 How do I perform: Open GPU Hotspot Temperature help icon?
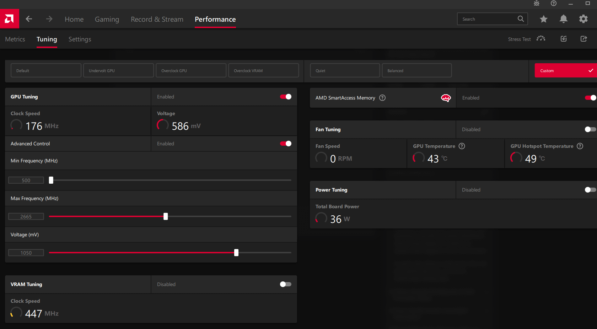coord(580,146)
